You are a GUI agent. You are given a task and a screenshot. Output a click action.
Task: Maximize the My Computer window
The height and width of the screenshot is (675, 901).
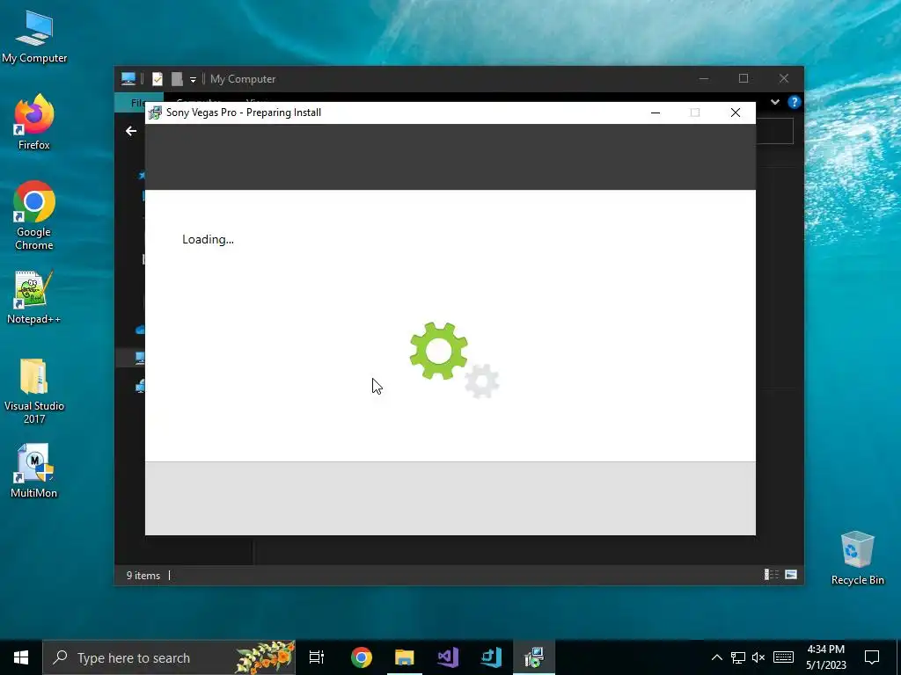click(x=743, y=78)
